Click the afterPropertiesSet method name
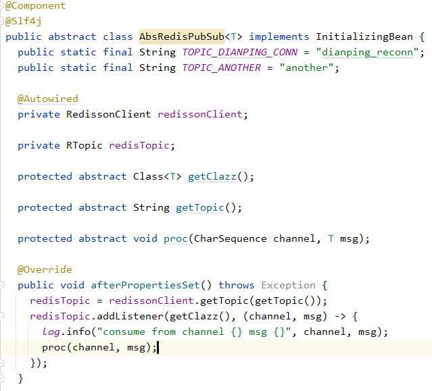Viewport: 432px width, 391px height. pos(145,285)
